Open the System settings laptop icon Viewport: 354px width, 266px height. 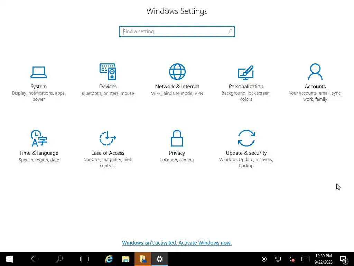[39, 72]
